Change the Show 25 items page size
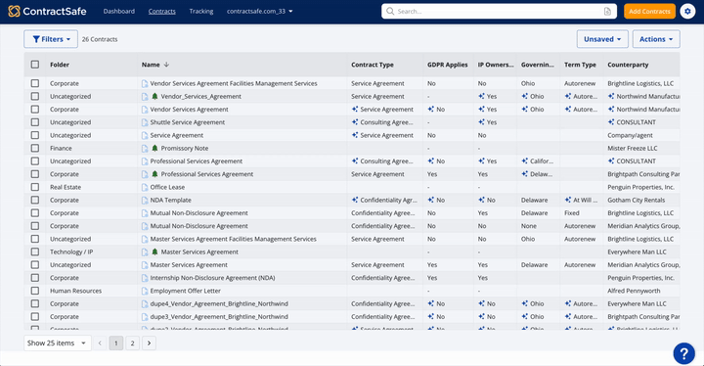The height and width of the screenshot is (366, 704). 58,343
